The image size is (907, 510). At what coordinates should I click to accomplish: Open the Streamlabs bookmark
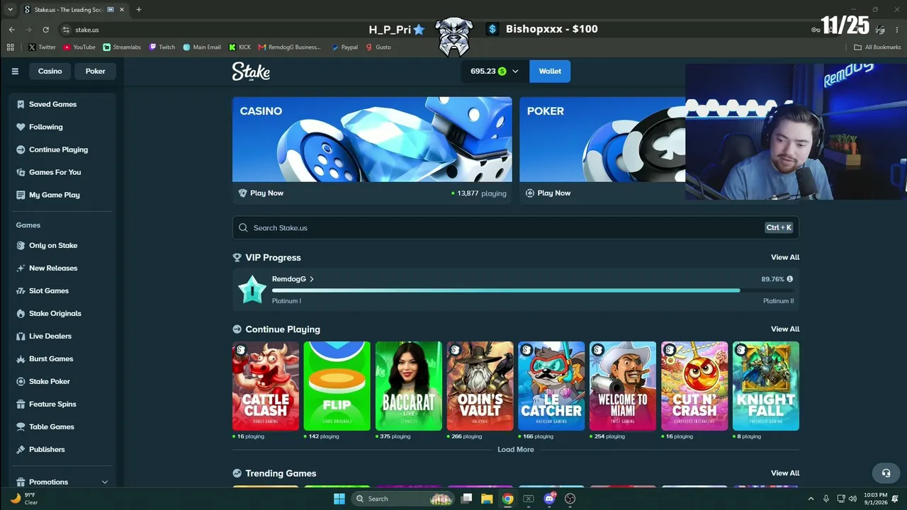[x=122, y=47]
